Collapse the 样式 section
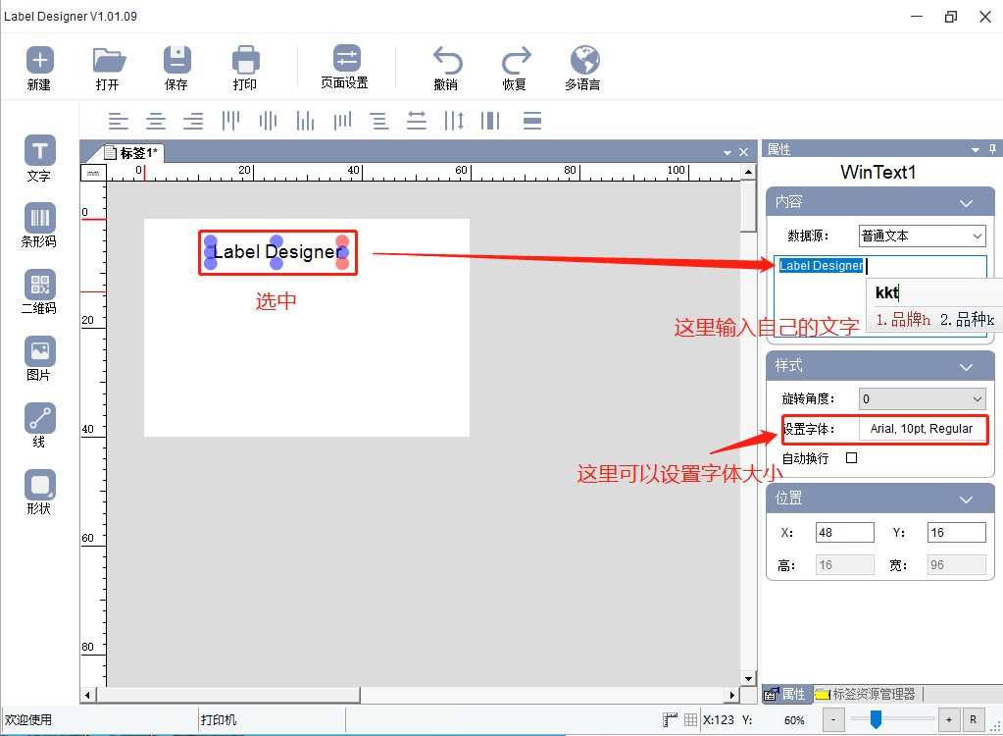1003x736 pixels. 966,367
